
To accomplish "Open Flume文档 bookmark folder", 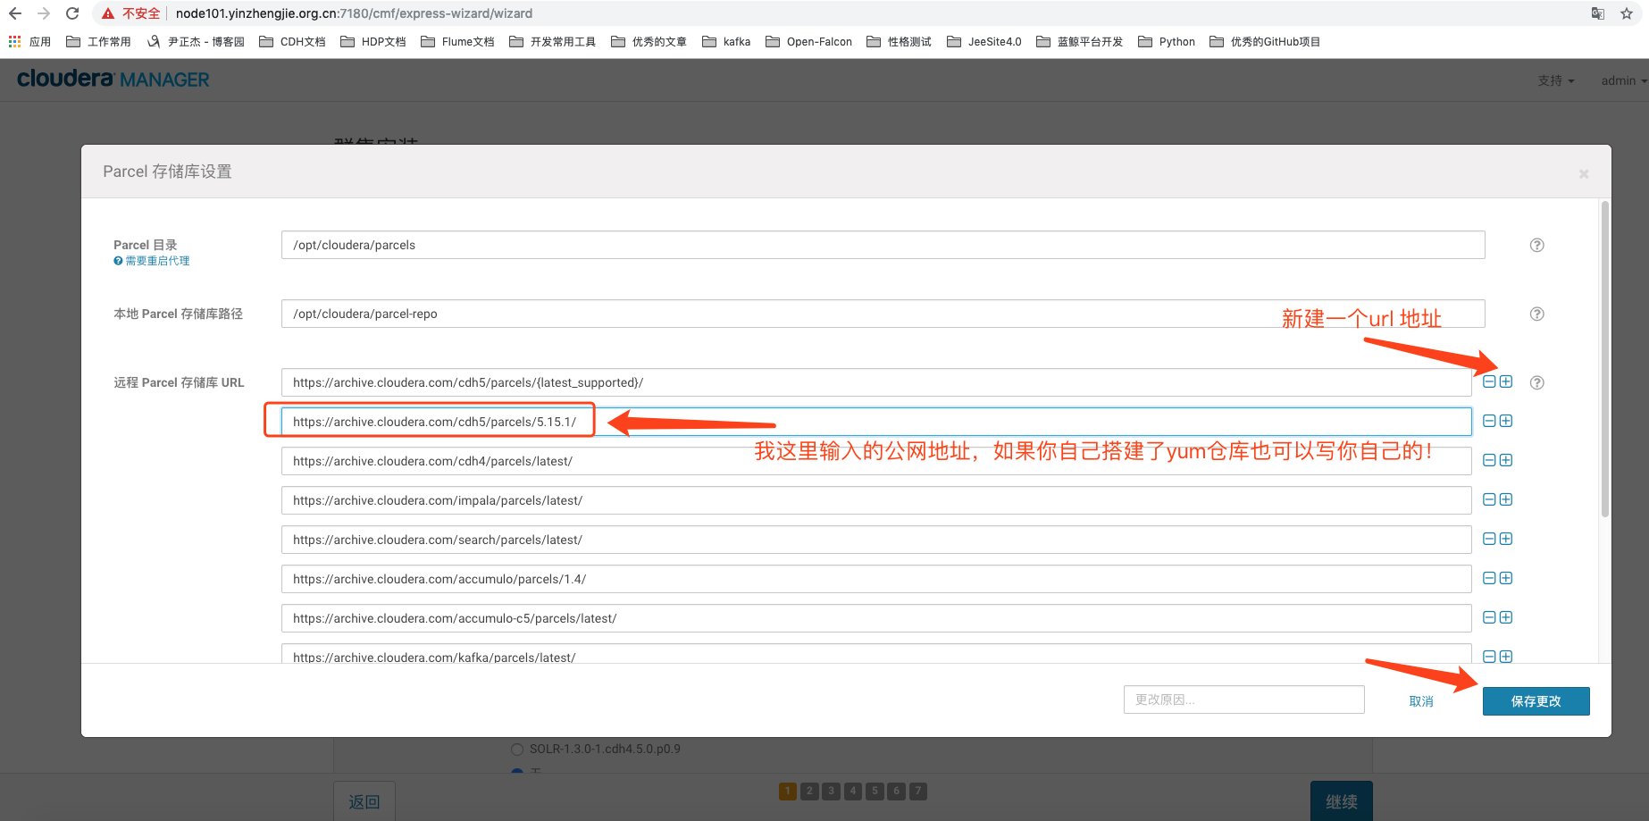I will [x=457, y=41].
